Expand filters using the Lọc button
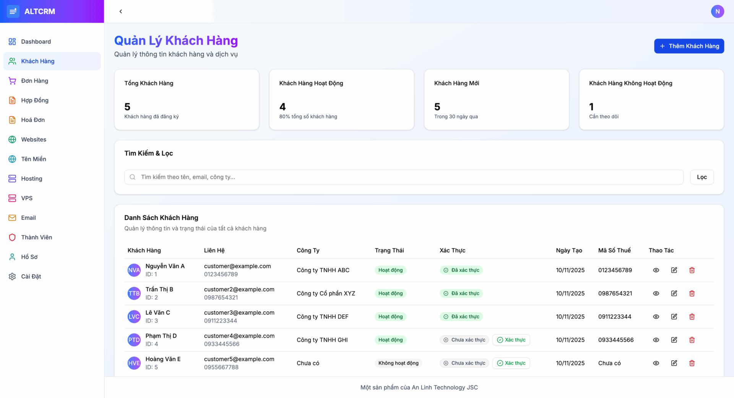734x398 pixels. (x=702, y=177)
